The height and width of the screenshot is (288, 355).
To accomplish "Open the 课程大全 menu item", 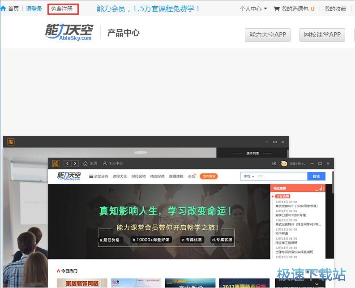I will (120, 176).
